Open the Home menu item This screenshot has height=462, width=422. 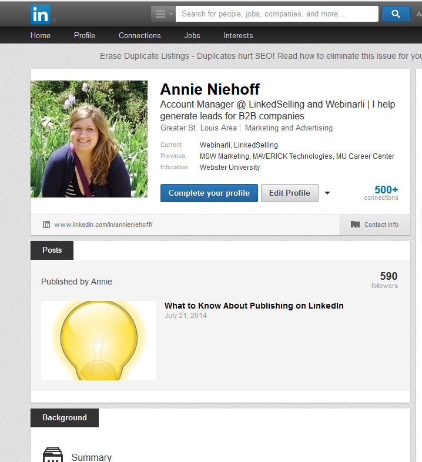41,35
